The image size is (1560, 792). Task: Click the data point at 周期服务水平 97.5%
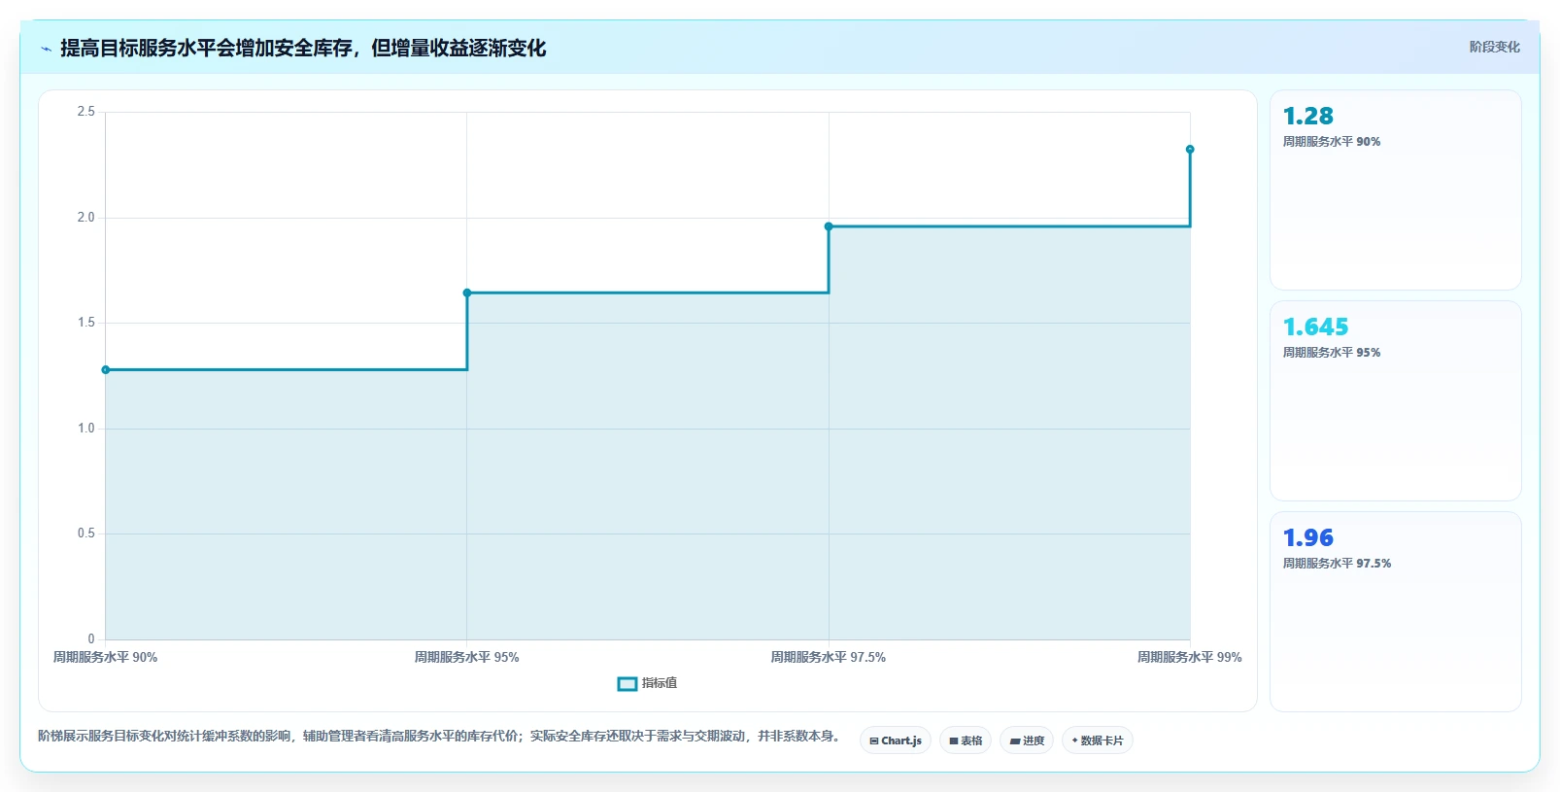tap(829, 226)
